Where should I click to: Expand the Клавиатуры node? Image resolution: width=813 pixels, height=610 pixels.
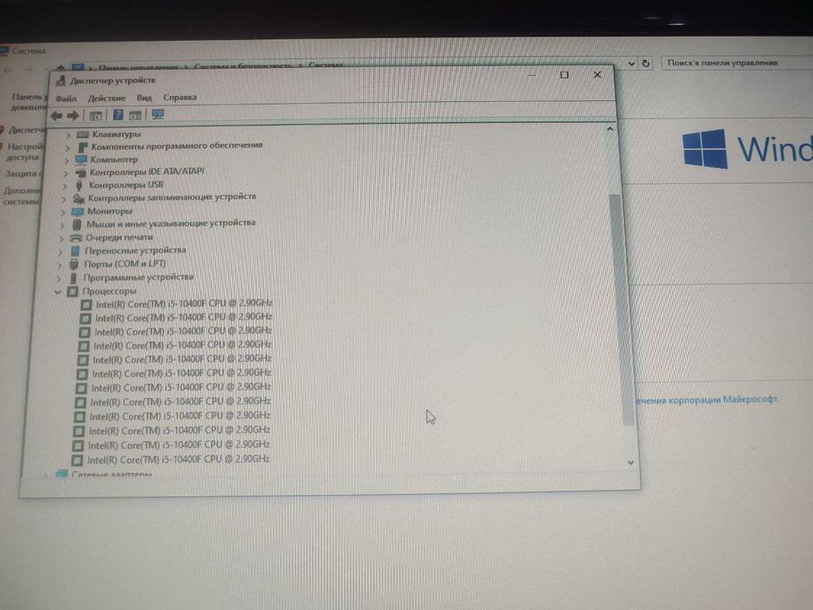coord(68,135)
